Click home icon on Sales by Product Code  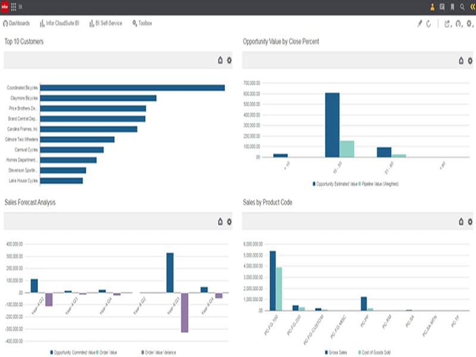pyautogui.click(x=461, y=221)
